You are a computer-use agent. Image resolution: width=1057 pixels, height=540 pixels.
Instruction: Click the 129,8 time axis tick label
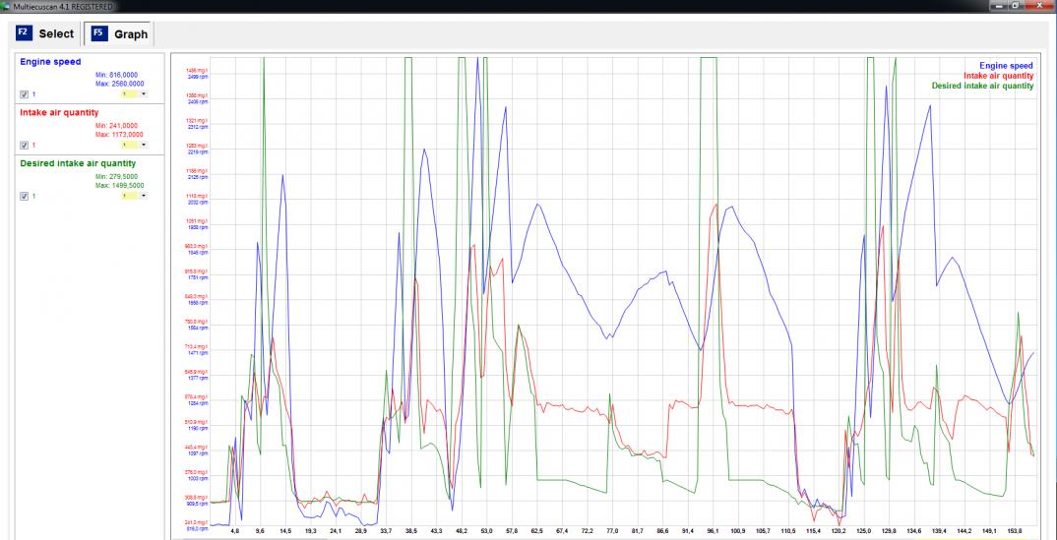pos(889,531)
